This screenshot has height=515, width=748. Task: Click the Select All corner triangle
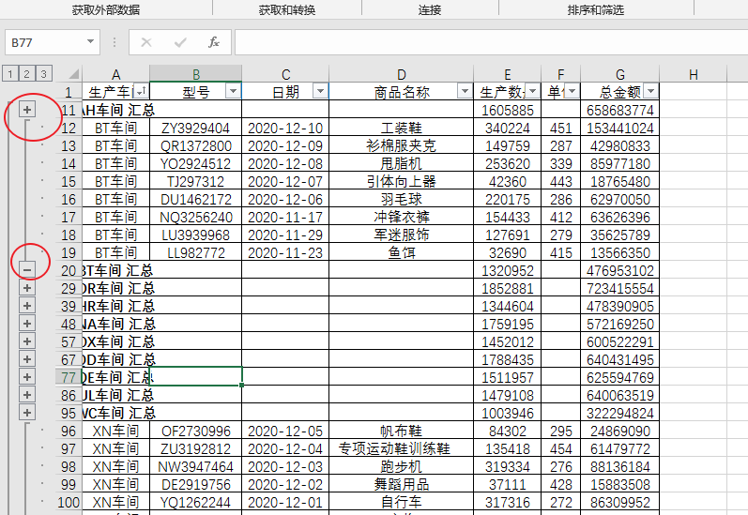click(73, 74)
